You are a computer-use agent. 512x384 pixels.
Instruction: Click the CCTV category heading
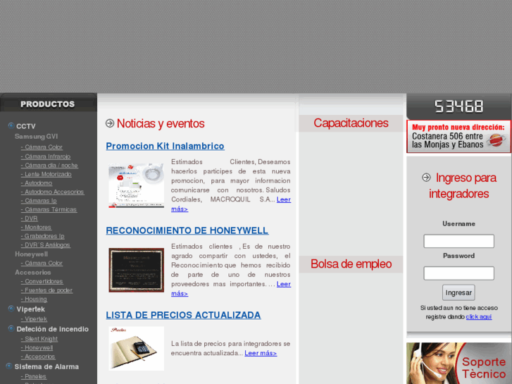(x=26, y=126)
